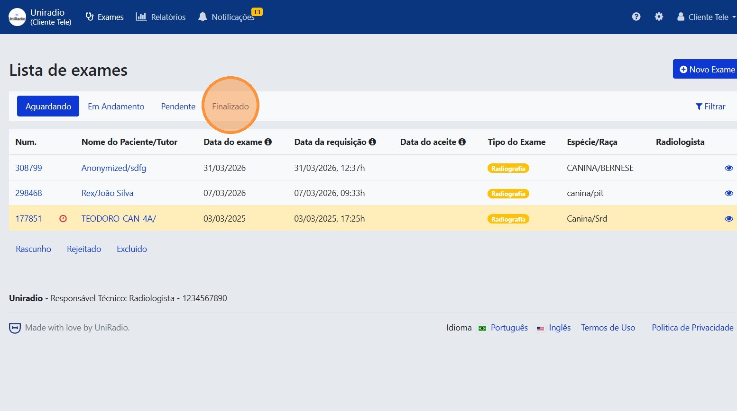Click info icon beside Data da requisição
This screenshot has width=737, height=411.
(372, 142)
